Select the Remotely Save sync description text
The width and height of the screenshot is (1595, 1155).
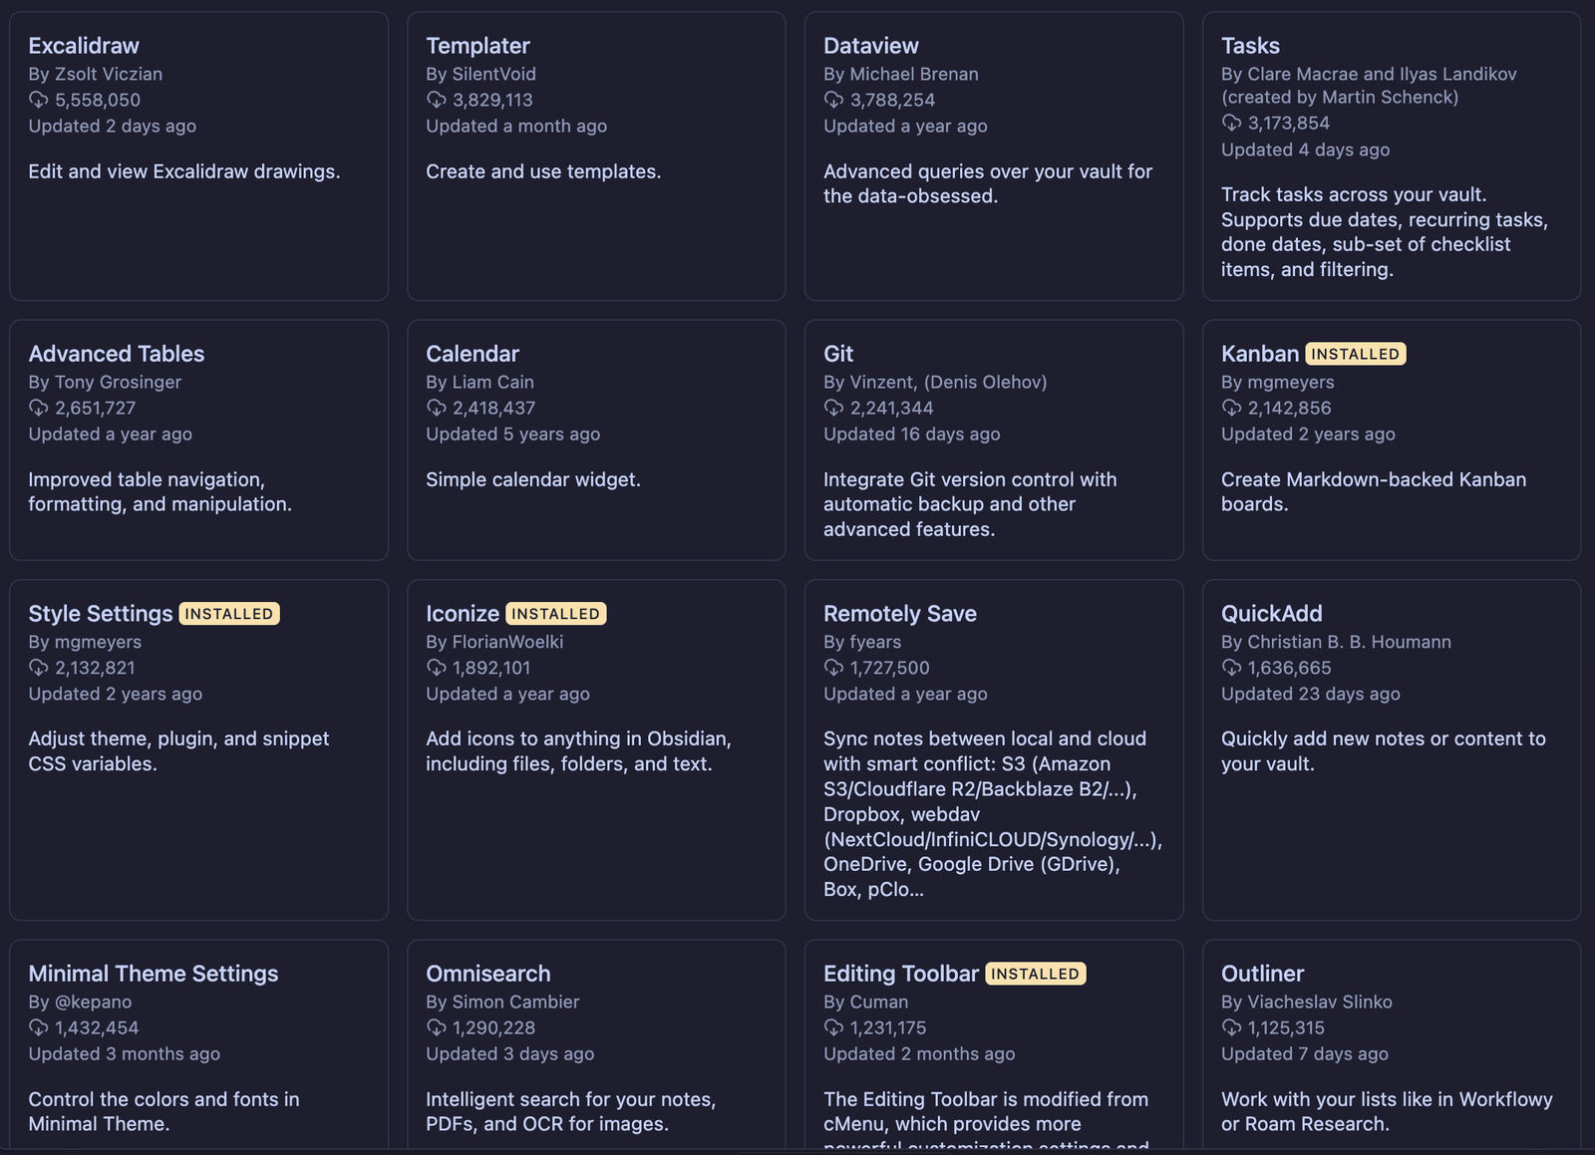[x=992, y=813]
